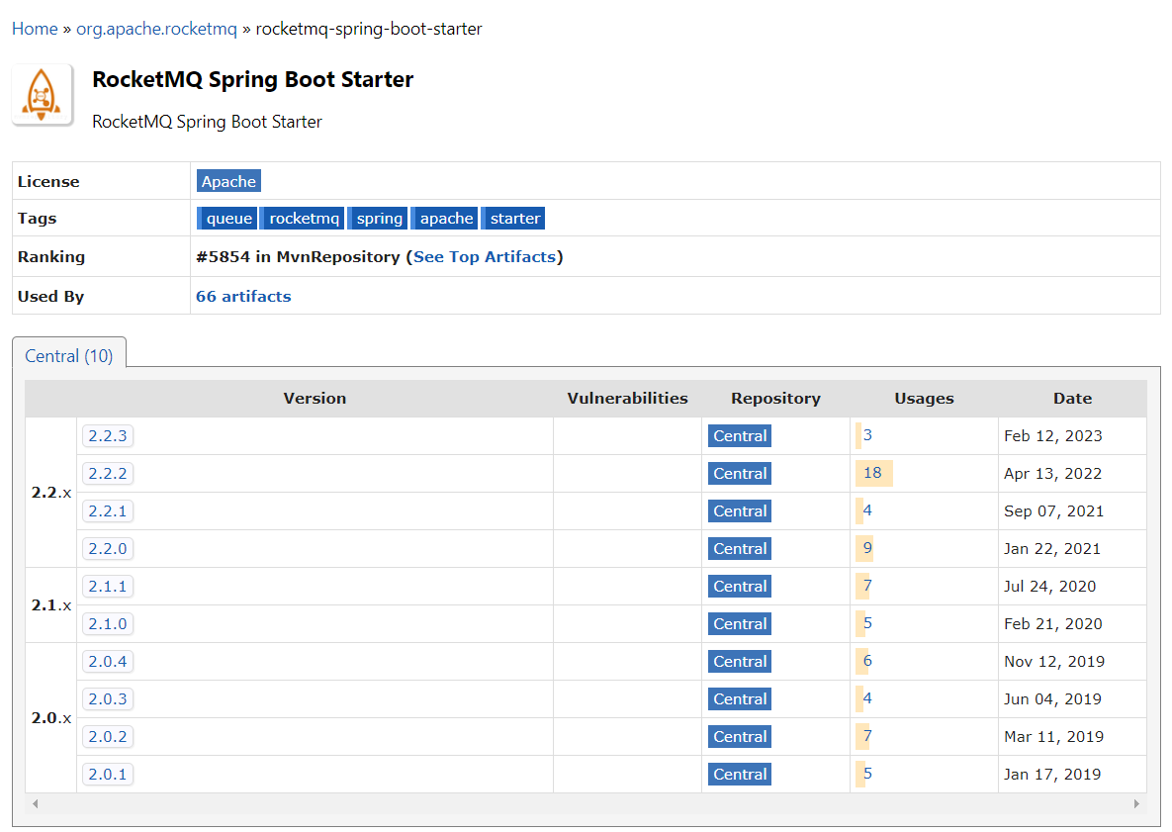Click the RocketMQ rocket logo icon
Viewport: 1172px width, 832px height.
[42, 95]
